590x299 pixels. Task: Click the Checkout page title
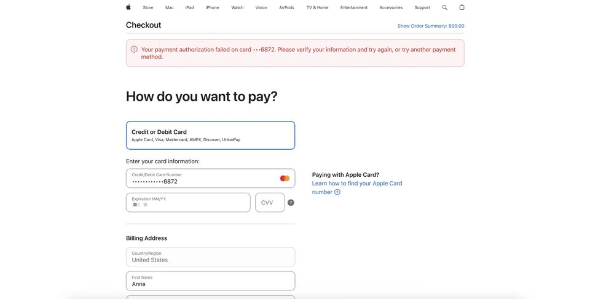click(143, 25)
